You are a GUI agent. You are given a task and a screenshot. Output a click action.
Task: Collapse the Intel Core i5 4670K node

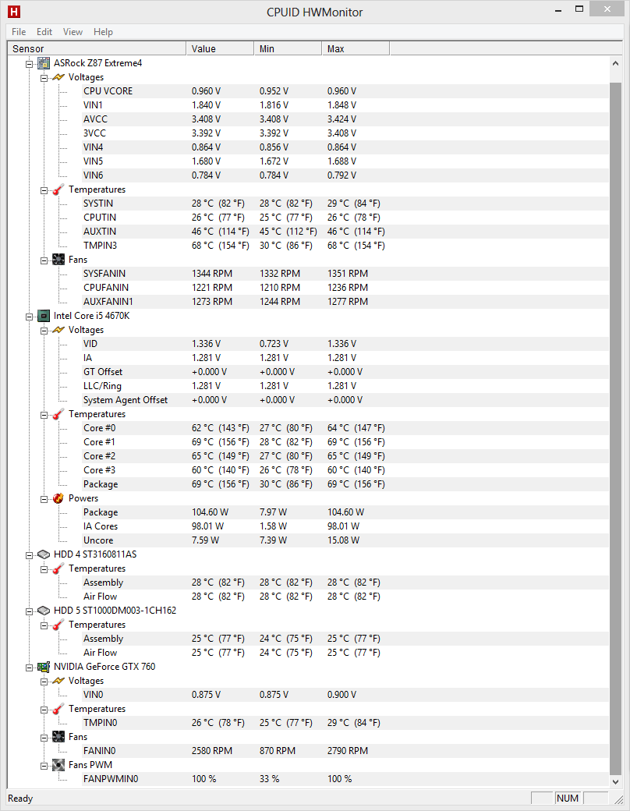pos(30,316)
